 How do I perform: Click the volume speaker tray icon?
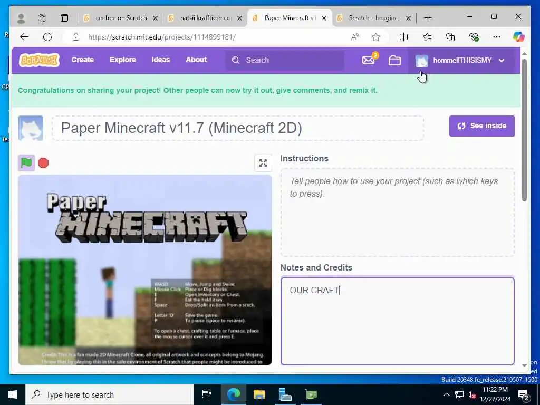coord(471,395)
